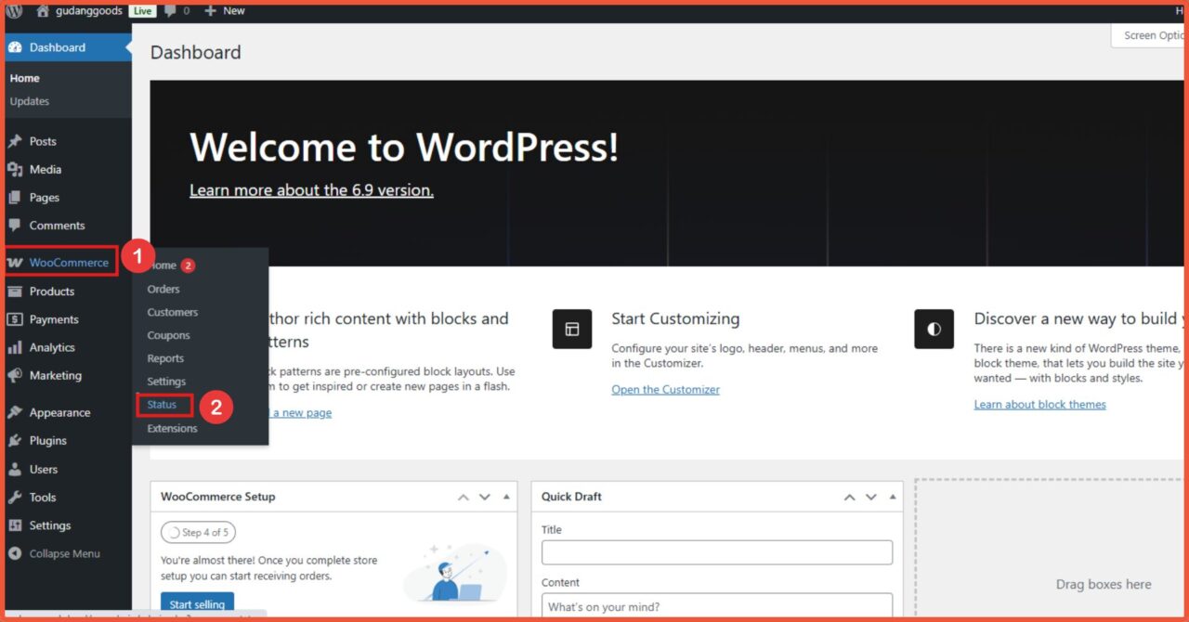The height and width of the screenshot is (622, 1189).
Task: Click Learn about block themes link
Action: point(1039,405)
